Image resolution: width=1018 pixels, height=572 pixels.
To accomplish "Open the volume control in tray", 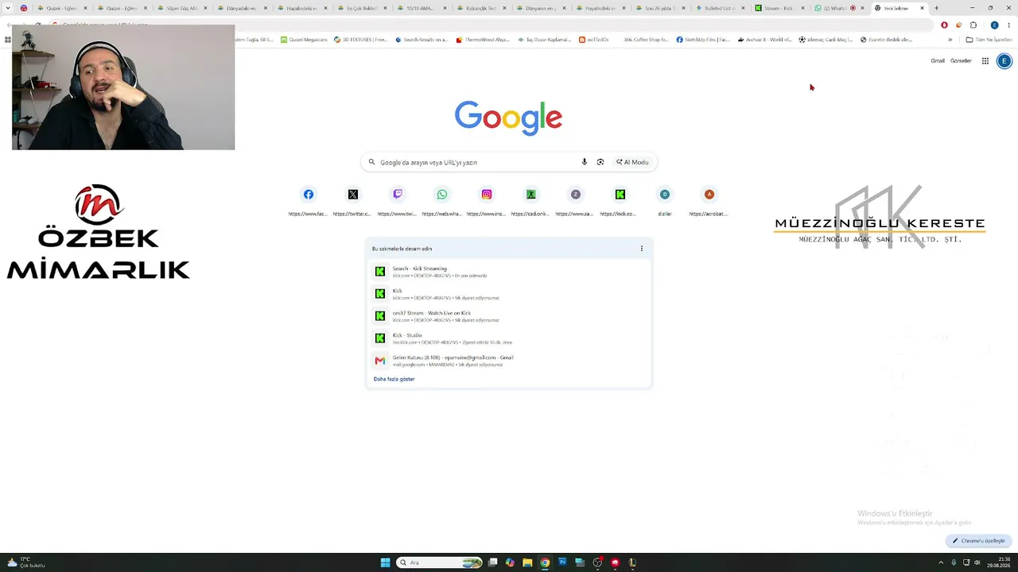I will click(977, 562).
